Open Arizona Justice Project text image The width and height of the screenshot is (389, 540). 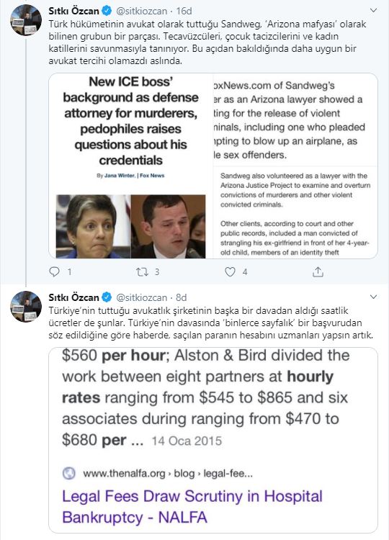(295, 212)
